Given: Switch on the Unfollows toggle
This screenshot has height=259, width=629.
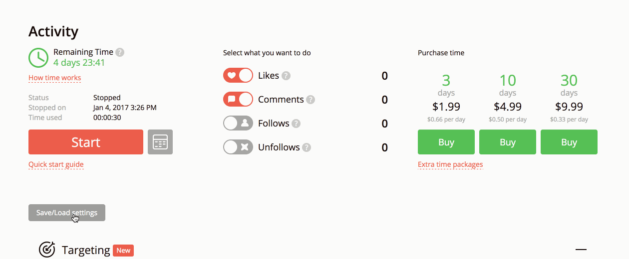Looking at the screenshot, I should 238,147.
